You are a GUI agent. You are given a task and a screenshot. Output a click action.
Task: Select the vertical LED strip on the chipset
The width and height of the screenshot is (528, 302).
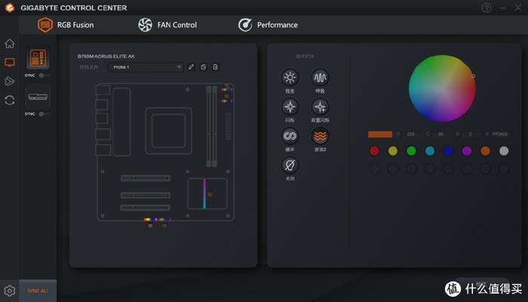click(204, 193)
